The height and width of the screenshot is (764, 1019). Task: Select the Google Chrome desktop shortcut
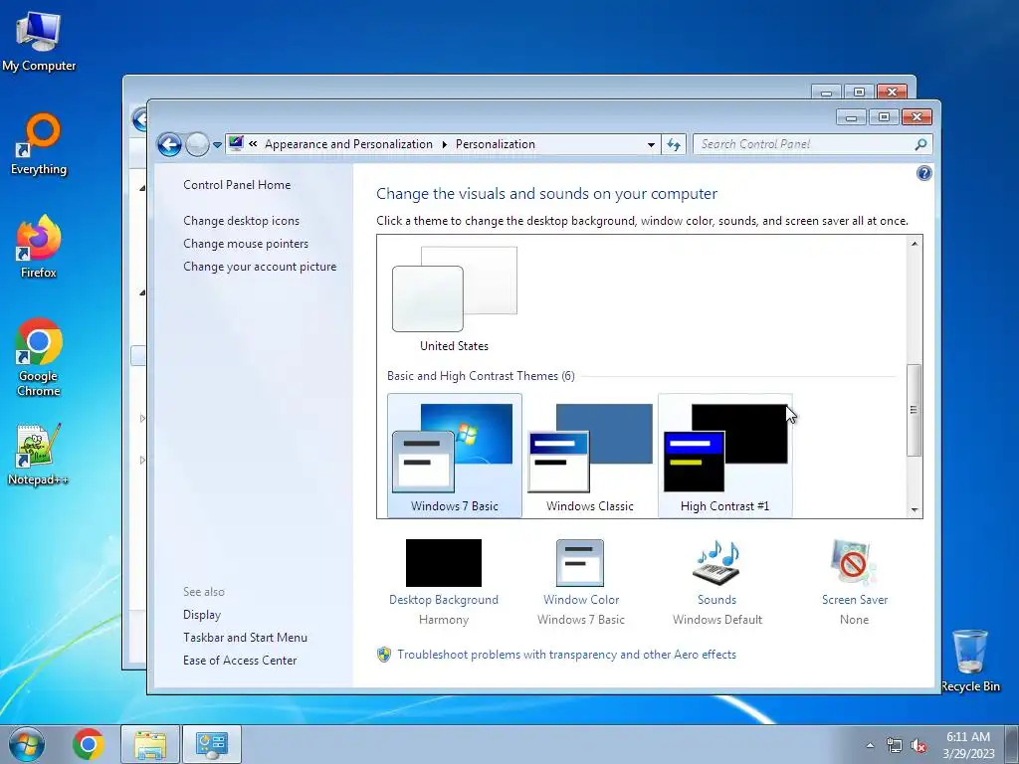tap(39, 357)
